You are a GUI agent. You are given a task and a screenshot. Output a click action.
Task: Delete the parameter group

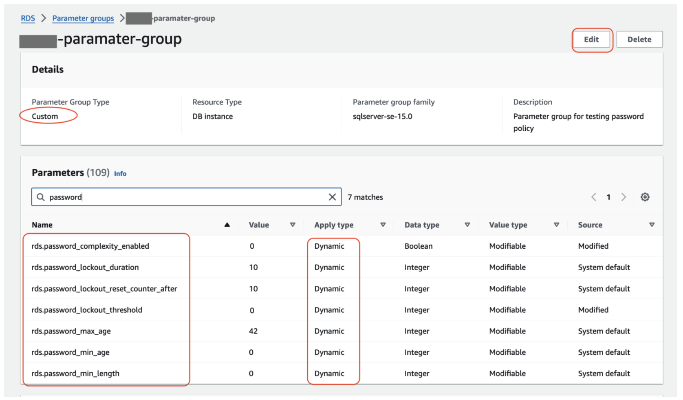pyautogui.click(x=639, y=40)
